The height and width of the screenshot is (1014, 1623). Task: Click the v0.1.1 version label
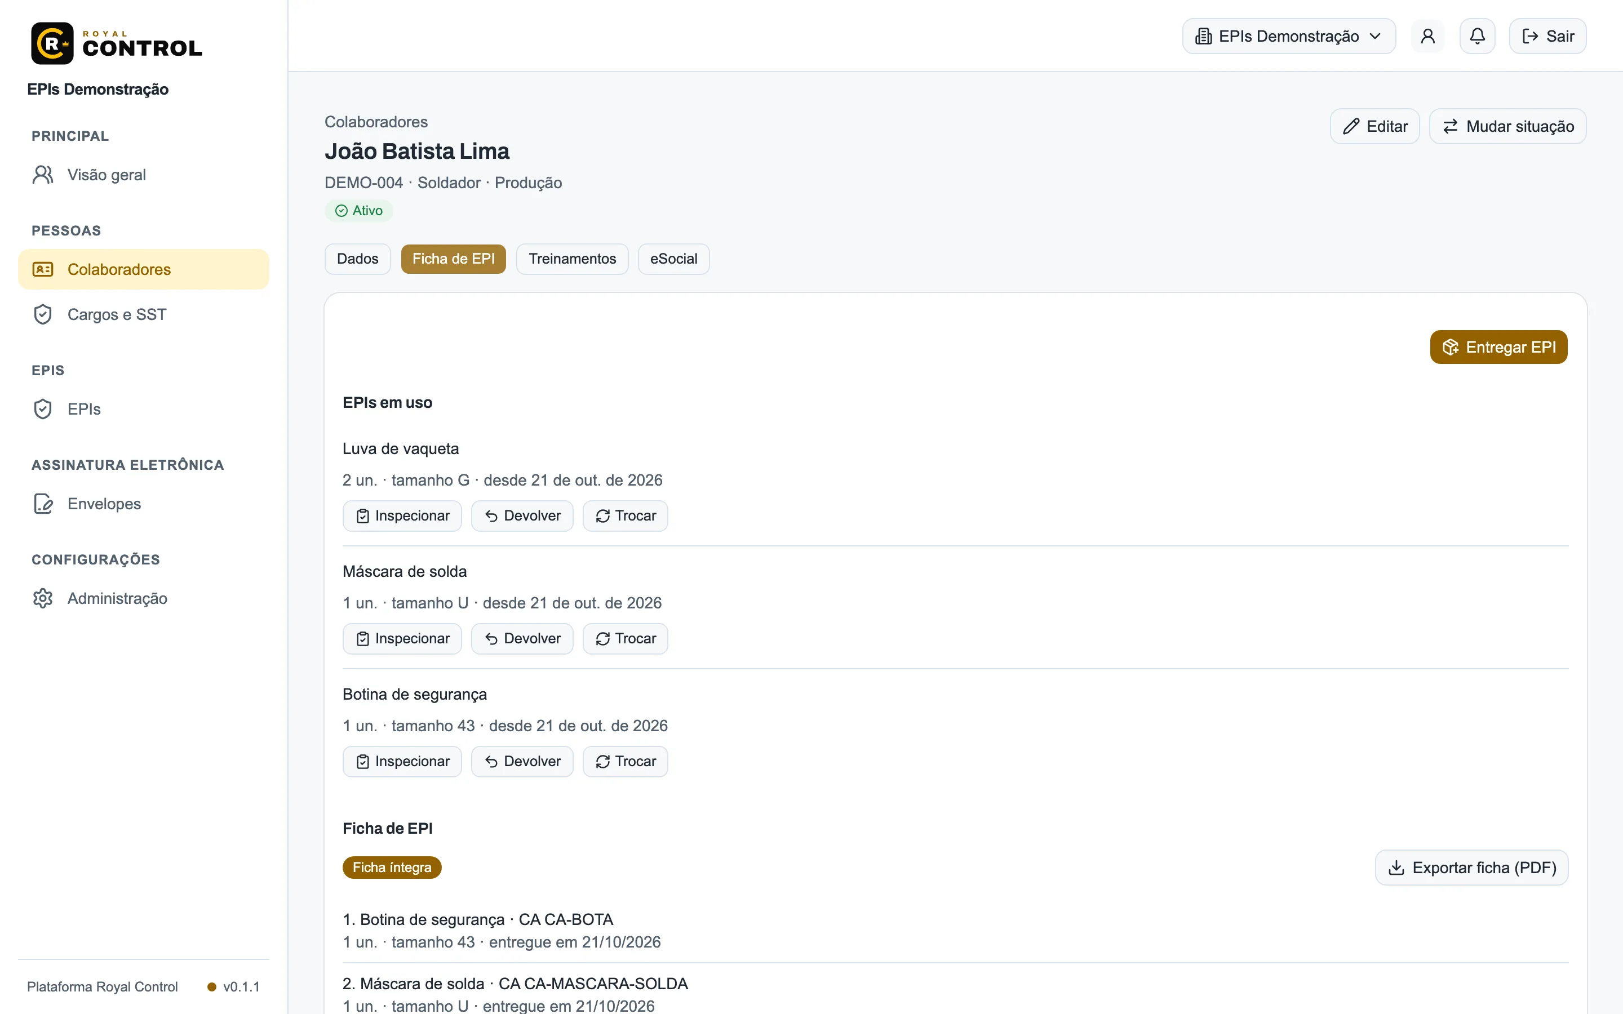point(241,986)
